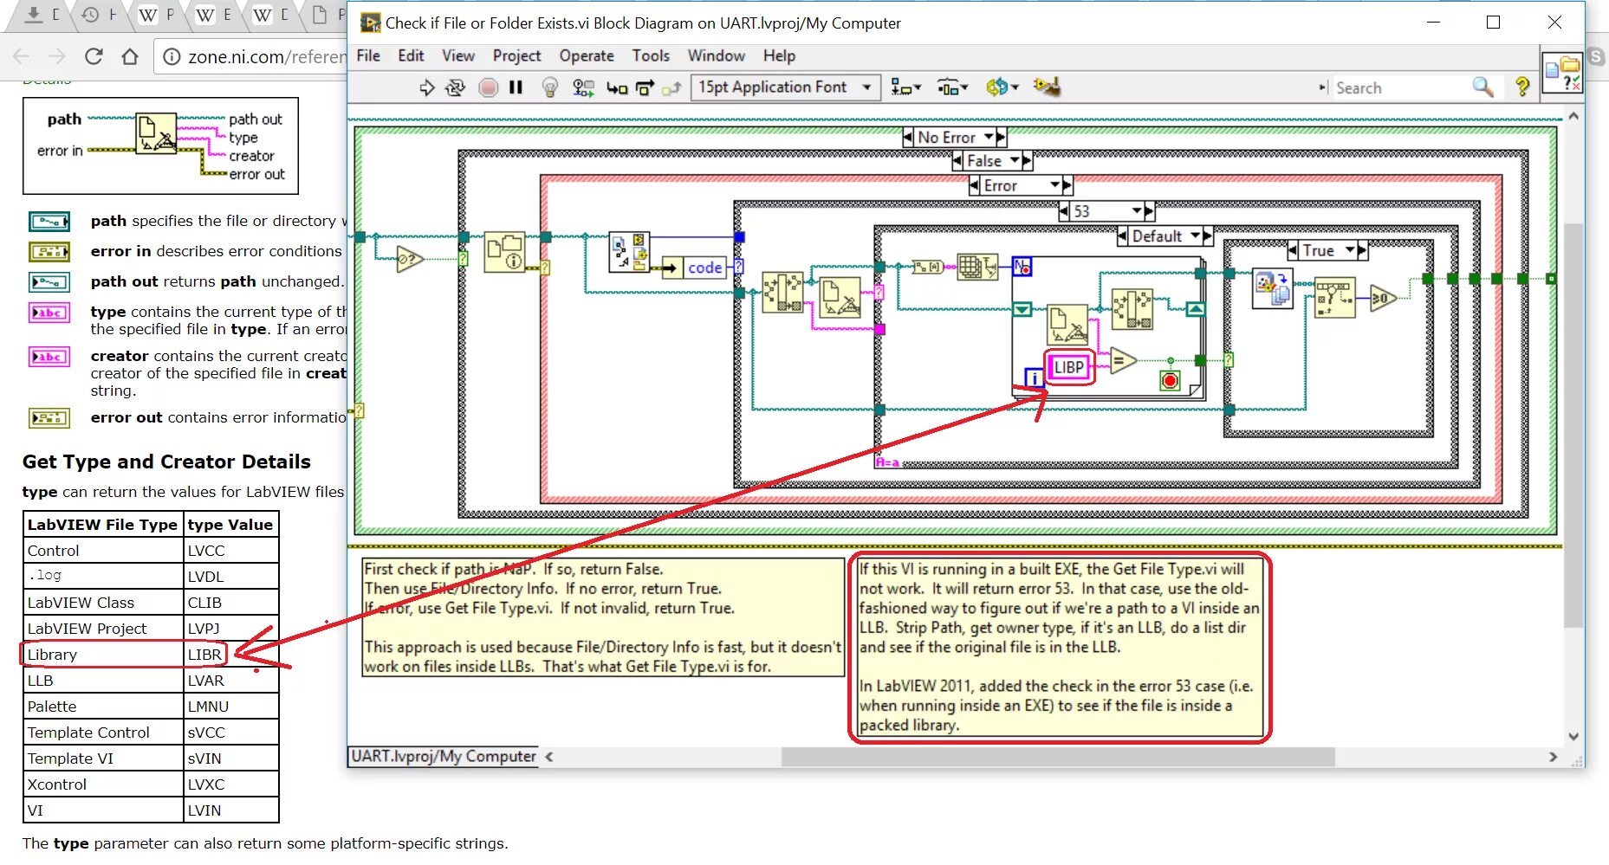Open the File menu in LabVIEW
This screenshot has width=1609, height=865.
pos(368,55)
